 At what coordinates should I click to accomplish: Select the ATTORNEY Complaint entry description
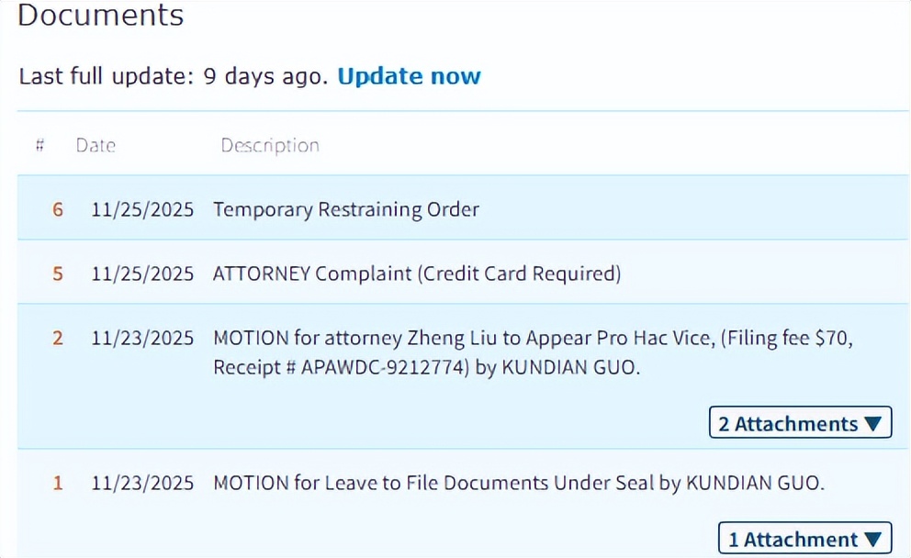tap(417, 273)
